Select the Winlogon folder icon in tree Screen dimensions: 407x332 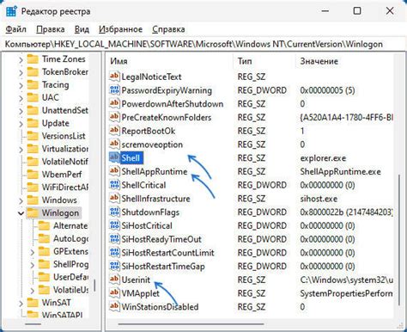[33, 212]
